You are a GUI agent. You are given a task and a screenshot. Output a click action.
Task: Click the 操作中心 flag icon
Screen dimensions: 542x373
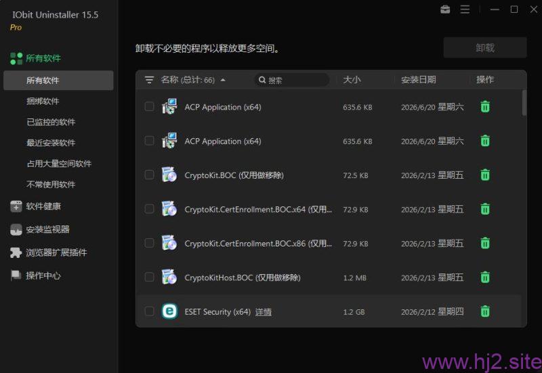click(x=16, y=276)
